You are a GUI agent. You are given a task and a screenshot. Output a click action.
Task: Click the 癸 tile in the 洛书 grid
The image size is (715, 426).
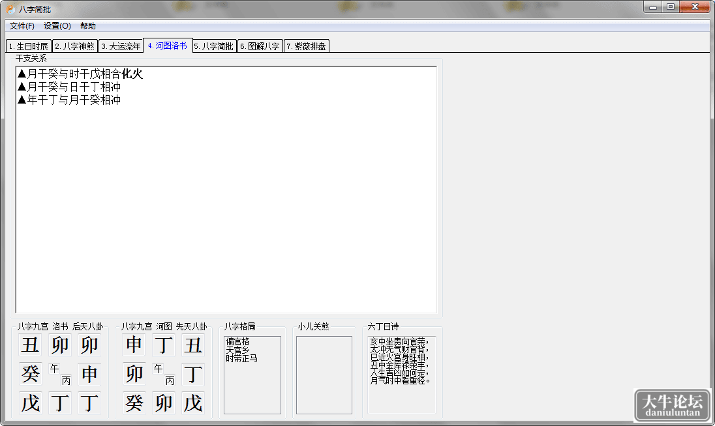point(31,374)
